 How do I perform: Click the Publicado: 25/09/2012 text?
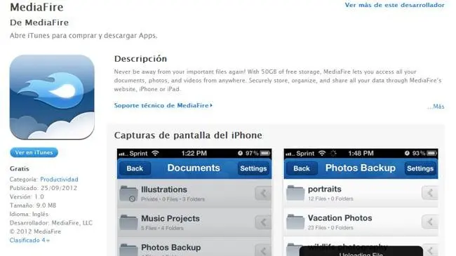click(x=43, y=188)
